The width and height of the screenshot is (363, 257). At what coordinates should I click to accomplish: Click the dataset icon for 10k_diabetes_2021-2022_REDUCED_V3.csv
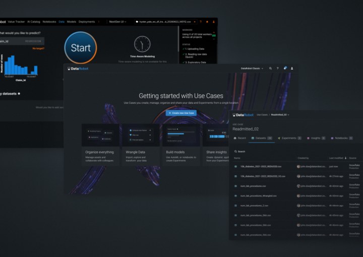pos(235,176)
